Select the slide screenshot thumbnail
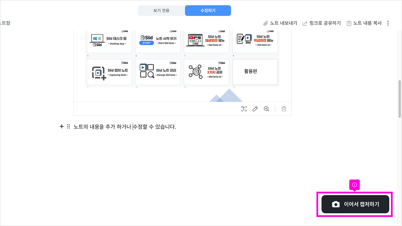The height and width of the screenshot is (226, 402). click(x=182, y=63)
